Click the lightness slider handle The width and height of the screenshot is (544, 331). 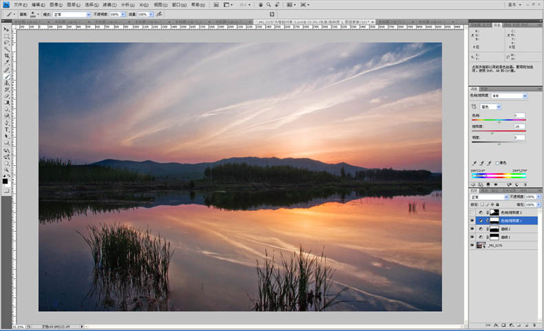point(499,144)
